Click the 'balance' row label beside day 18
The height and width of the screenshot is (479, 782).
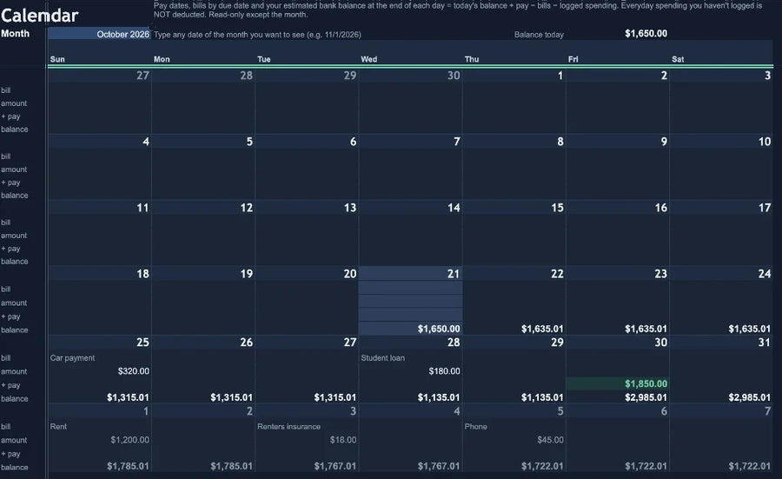point(15,329)
